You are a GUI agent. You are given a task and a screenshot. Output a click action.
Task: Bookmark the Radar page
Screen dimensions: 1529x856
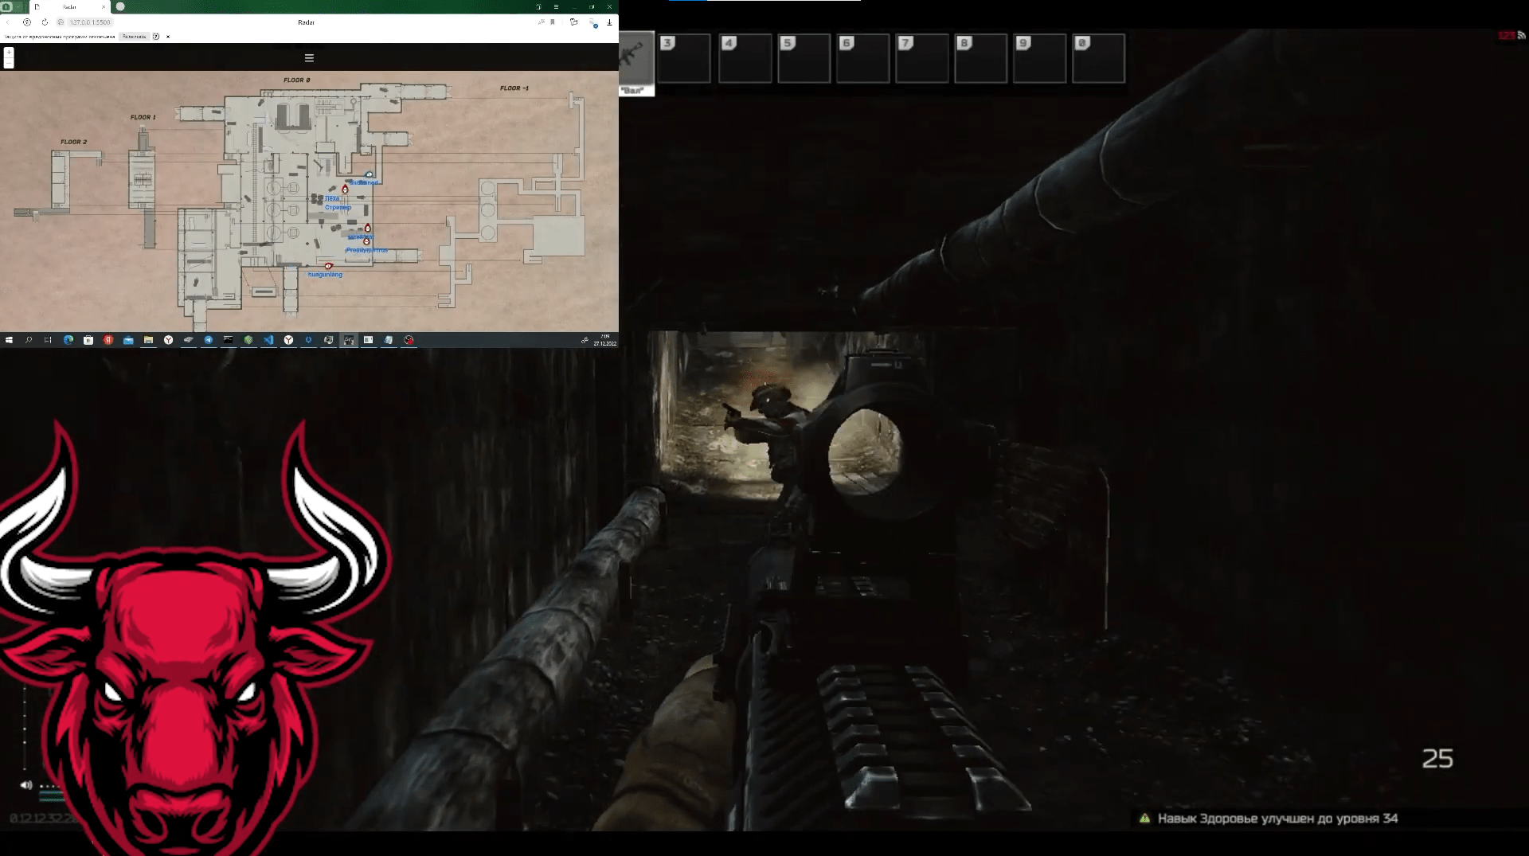tap(553, 22)
